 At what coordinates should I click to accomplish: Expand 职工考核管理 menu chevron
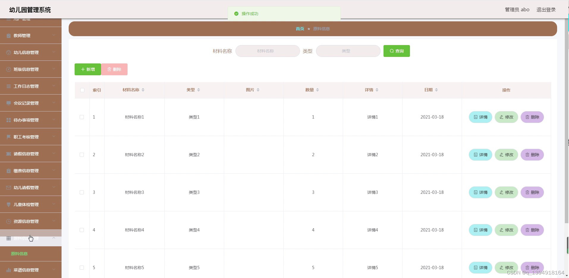point(54,137)
